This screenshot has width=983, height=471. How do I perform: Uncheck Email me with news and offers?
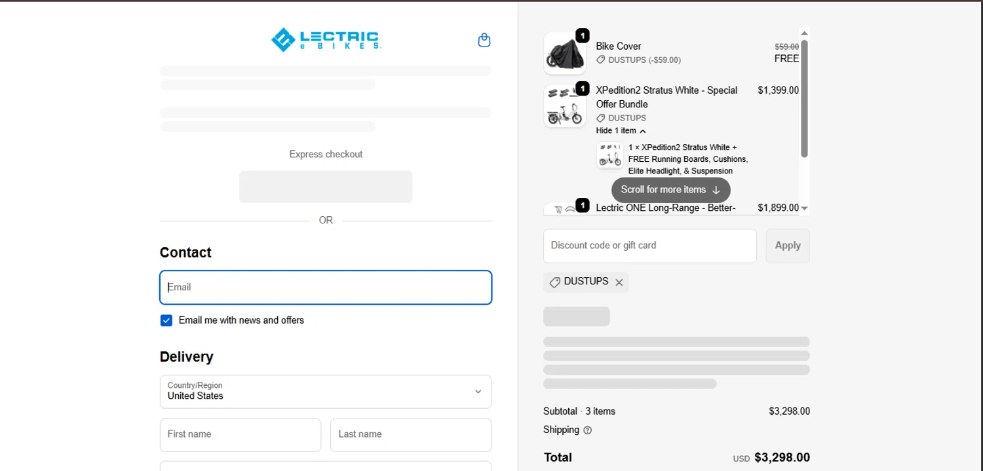pos(166,320)
